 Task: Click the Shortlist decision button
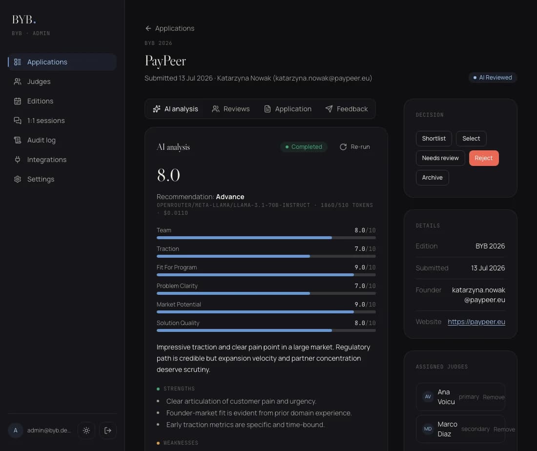click(434, 139)
